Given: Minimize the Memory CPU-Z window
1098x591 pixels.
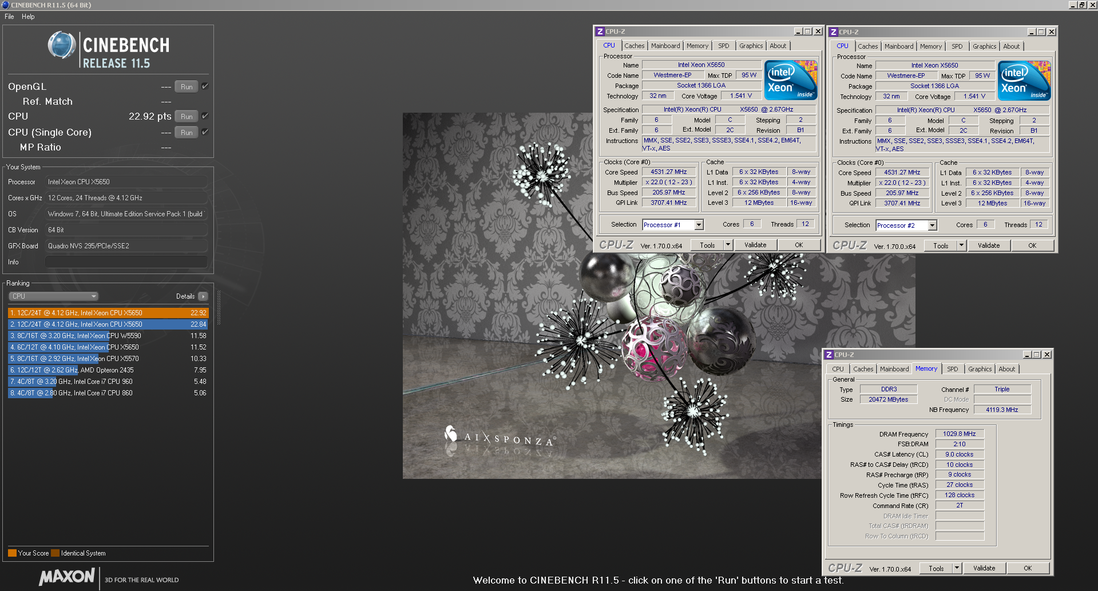Looking at the screenshot, I should pyautogui.click(x=1026, y=355).
